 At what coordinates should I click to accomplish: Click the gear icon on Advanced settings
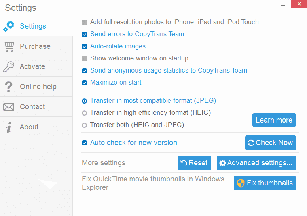click(x=222, y=163)
